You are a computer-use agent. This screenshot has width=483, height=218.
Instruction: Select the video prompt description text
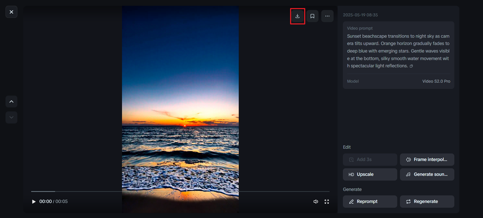pos(398,51)
